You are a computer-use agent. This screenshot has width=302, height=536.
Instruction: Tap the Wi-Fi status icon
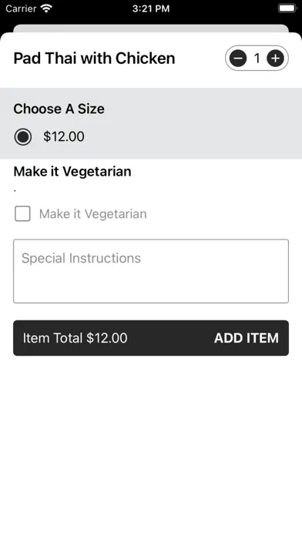click(46, 8)
